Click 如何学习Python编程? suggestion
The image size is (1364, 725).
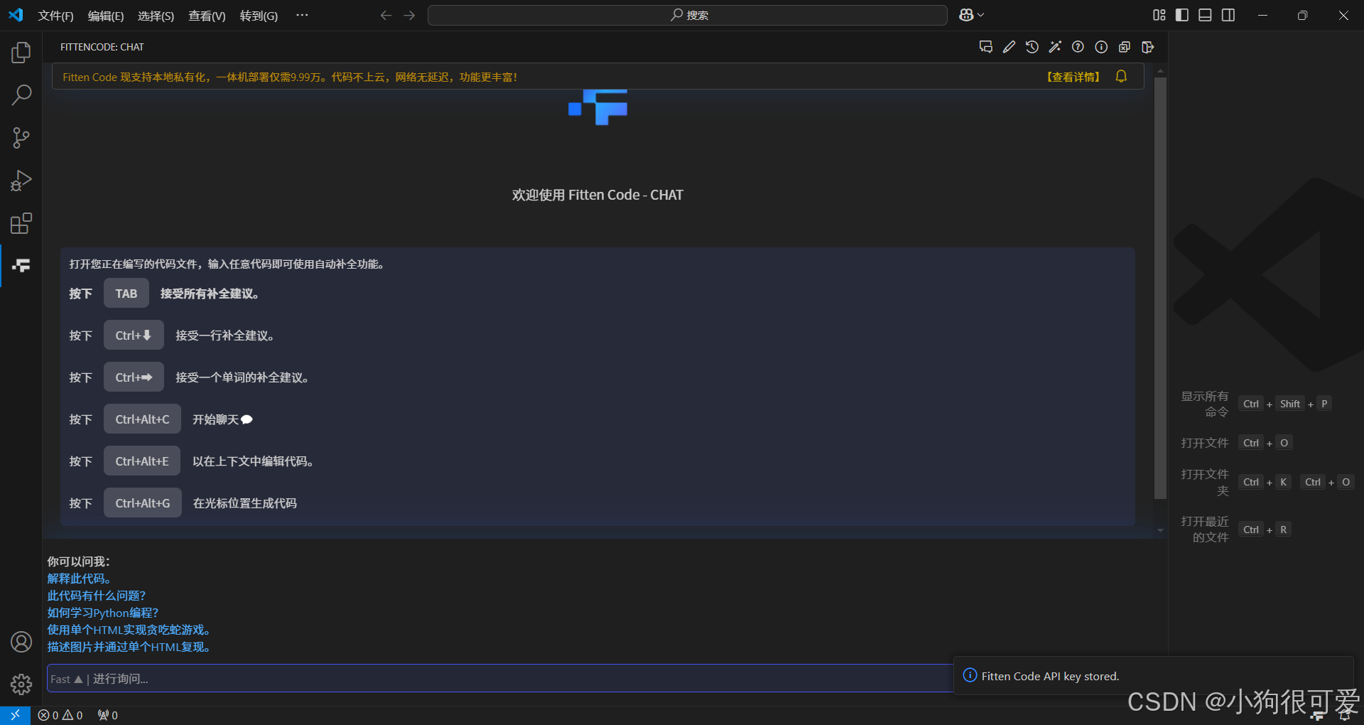(x=103, y=613)
